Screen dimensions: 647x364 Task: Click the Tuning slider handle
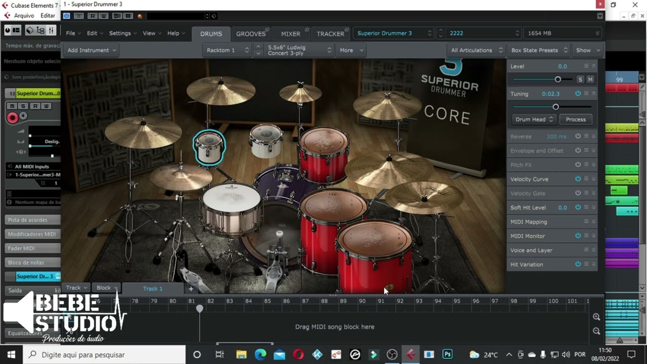pyautogui.click(x=556, y=107)
